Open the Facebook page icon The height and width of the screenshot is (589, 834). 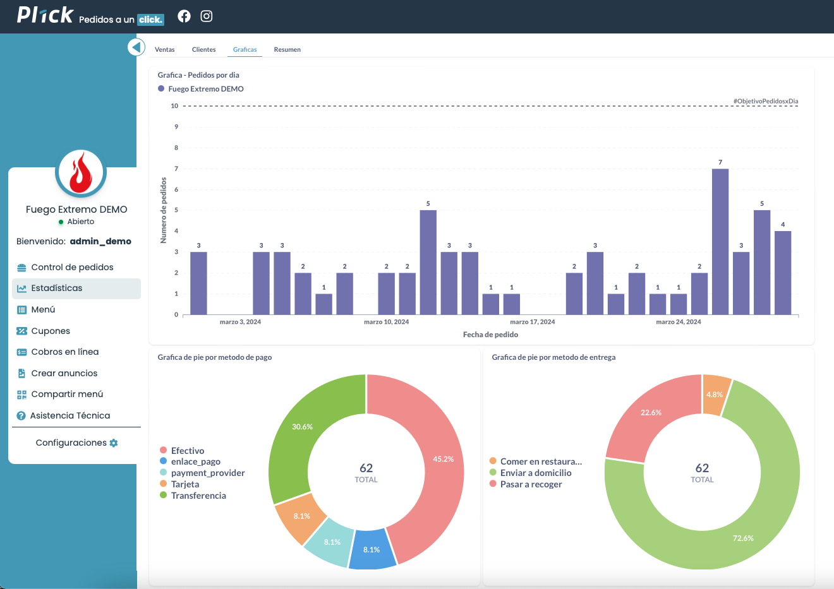tap(184, 16)
